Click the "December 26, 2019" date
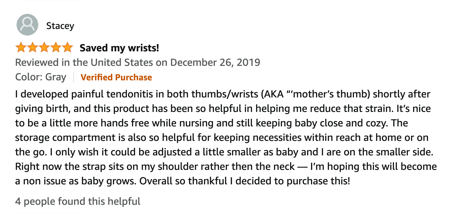The image size is (453, 214). [x=215, y=62]
